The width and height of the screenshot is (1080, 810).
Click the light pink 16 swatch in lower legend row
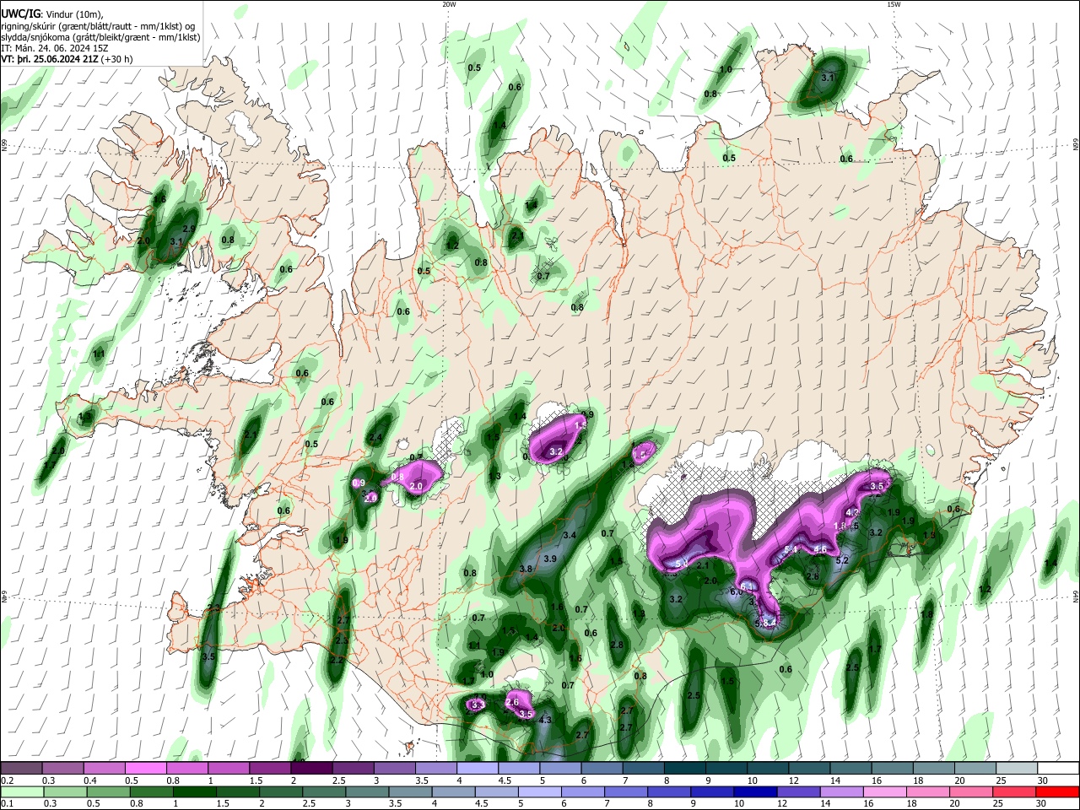tap(884, 791)
